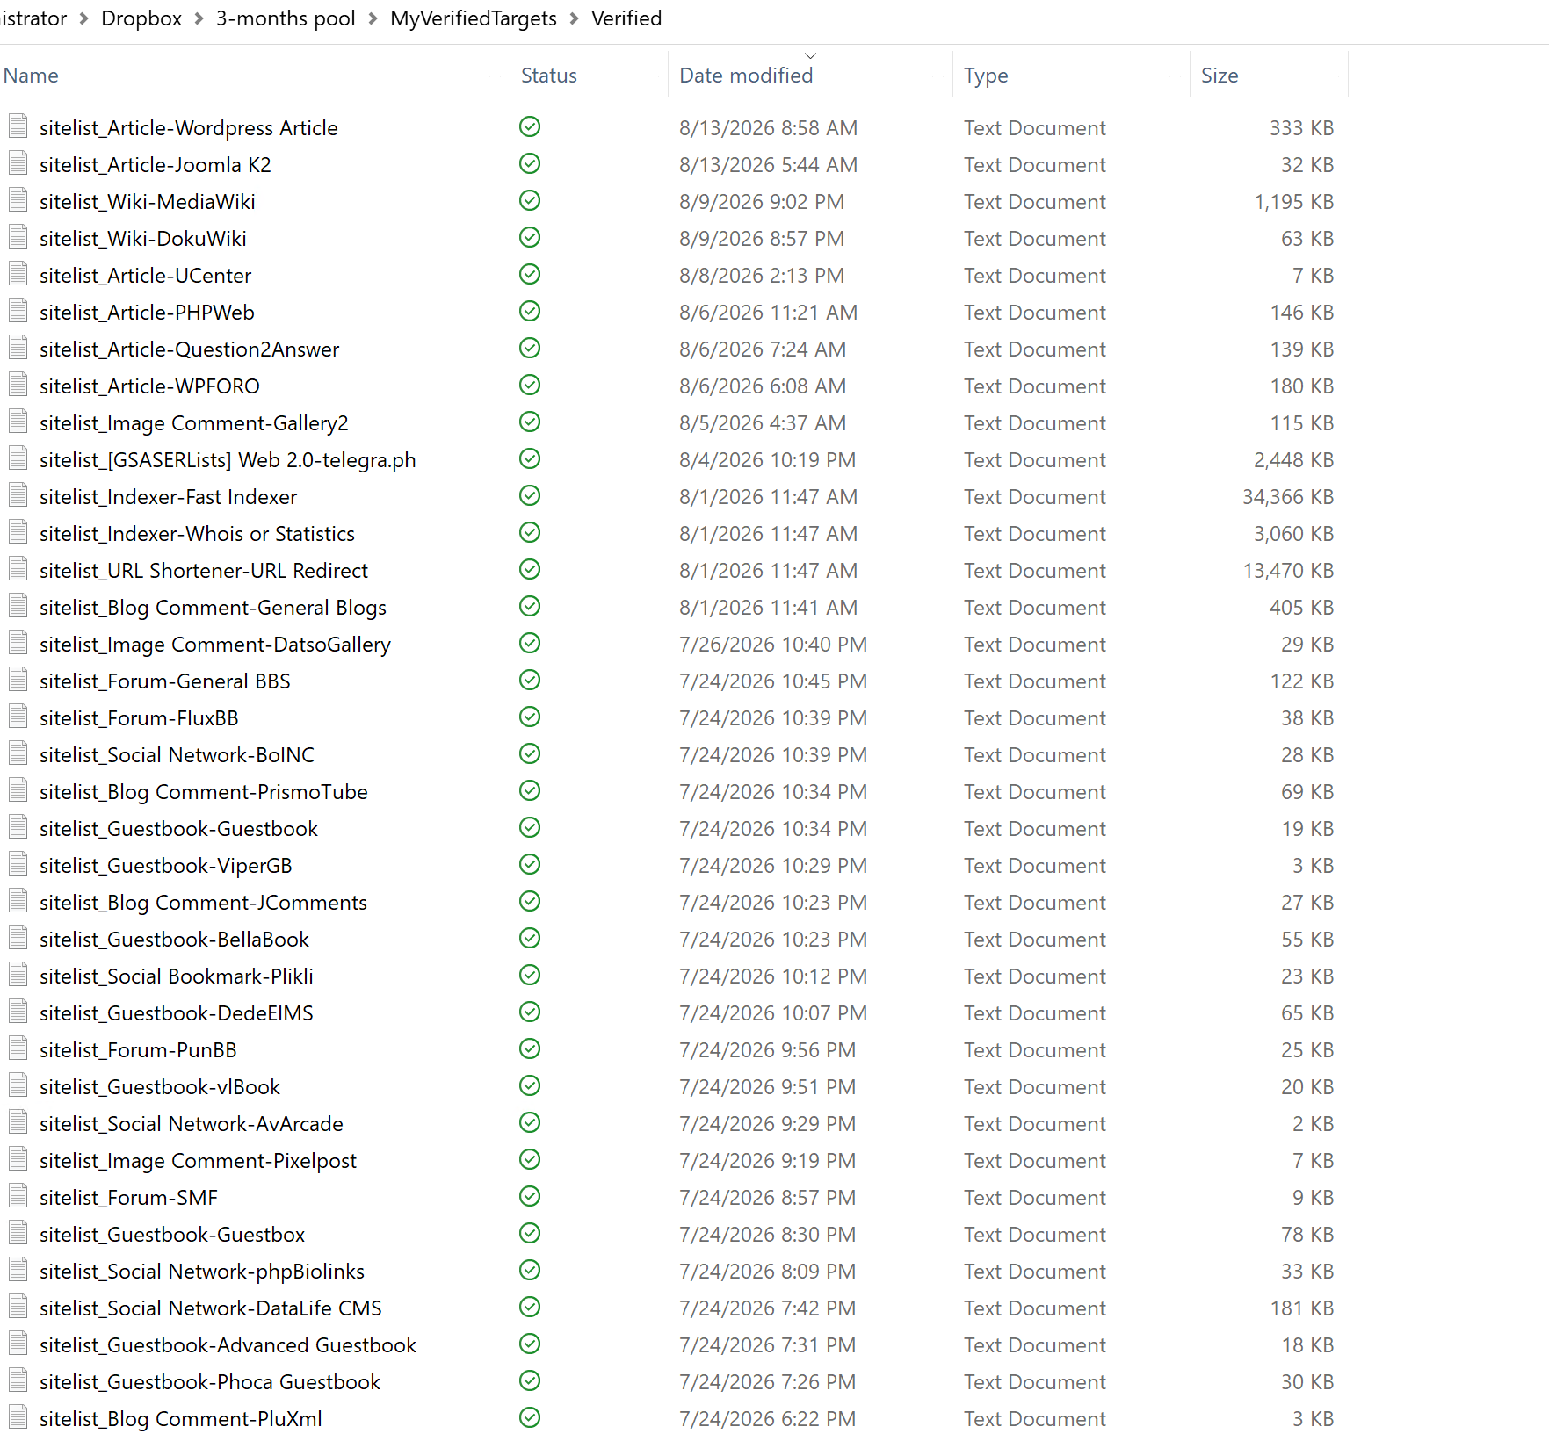Select file sitelist_Guestbook-Phoca Guestbook
This screenshot has width=1549, height=1434.
[x=210, y=1381]
